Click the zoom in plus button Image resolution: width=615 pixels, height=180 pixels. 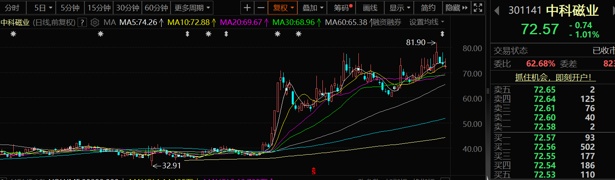pos(247,7)
